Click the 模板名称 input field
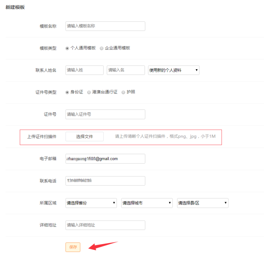The width and height of the screenshot is (264, 255). pyautogui.click(x=105, y=26)
